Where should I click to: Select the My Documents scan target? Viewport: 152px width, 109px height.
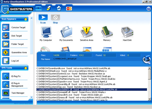coord(66,32)
